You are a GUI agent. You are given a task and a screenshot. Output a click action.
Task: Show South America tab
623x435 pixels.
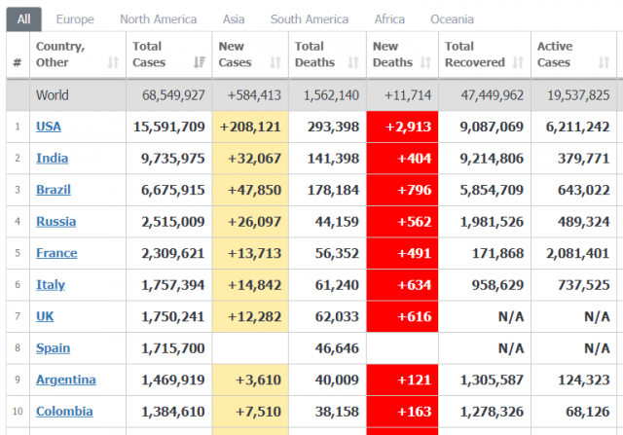[x=310, y=19]
